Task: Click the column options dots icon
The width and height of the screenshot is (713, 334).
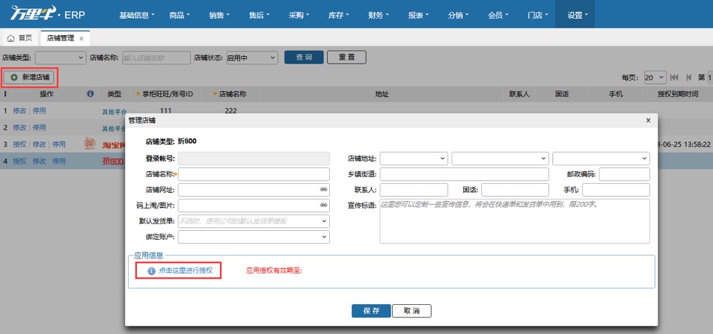Action: pos(5,94)
